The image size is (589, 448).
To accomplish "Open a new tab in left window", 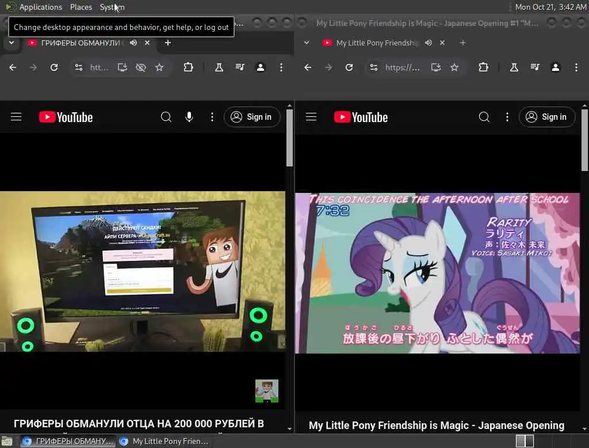I will pyautogui.click(x=168, y=43).
